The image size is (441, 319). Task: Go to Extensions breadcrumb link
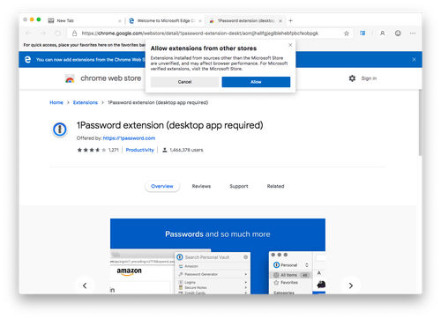pos(86,102)
